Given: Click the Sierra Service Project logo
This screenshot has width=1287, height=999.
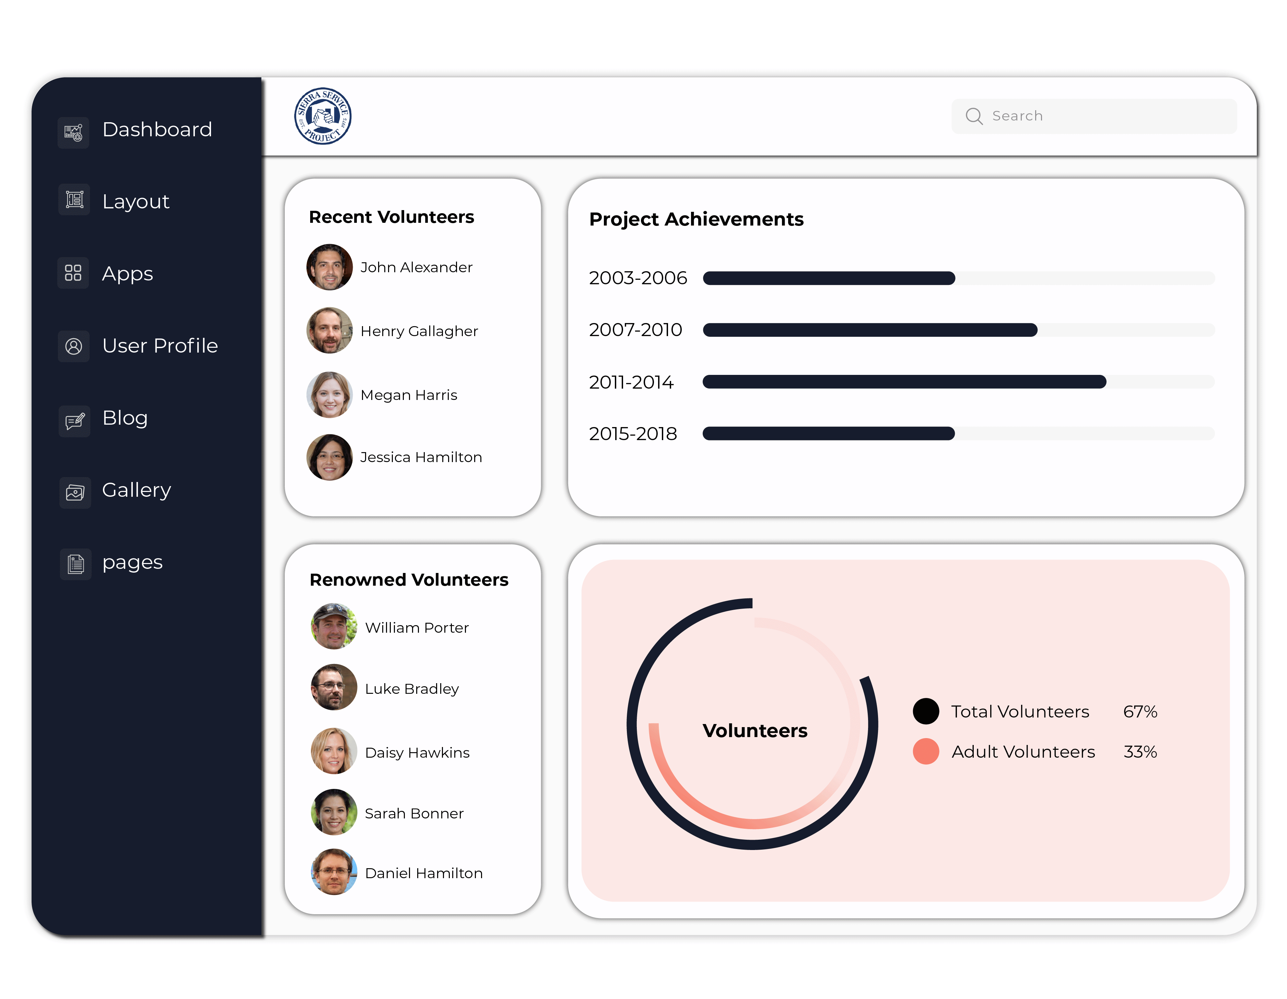Looking at the screenshot, I should click(322, 116).
